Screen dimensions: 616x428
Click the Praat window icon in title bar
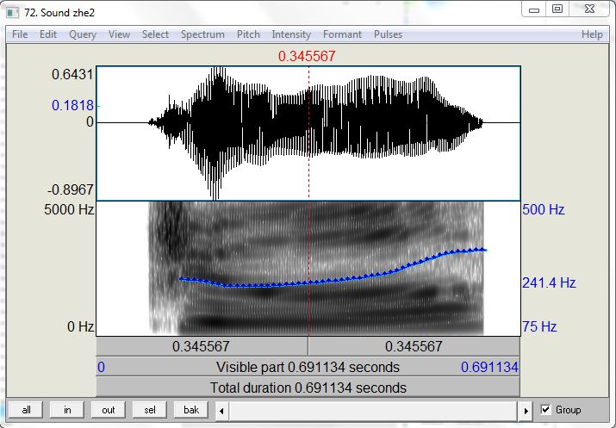[13, 13]
